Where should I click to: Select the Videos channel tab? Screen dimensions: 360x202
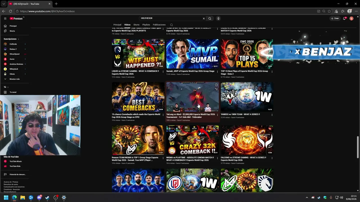[x=127, y=25]
